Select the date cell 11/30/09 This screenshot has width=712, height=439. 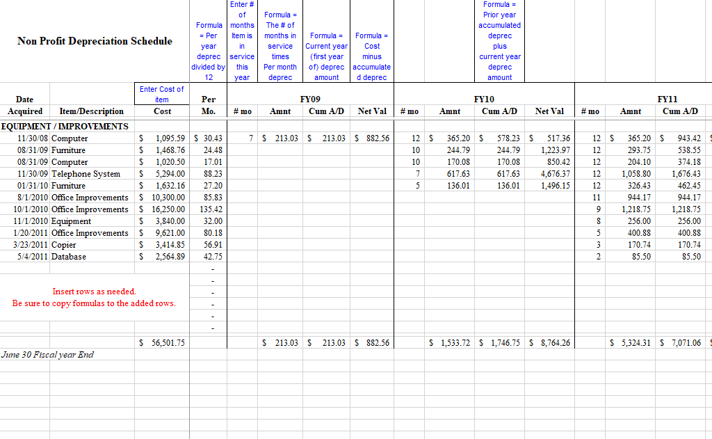click(x=33, y=174)
